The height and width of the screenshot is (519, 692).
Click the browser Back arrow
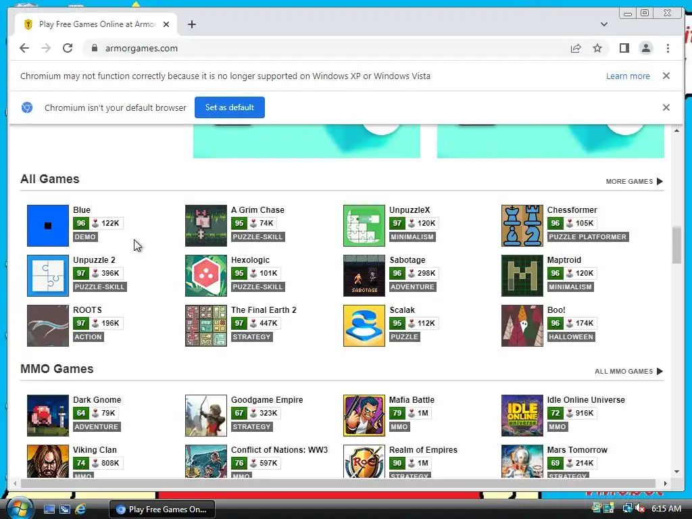[24, 48]
